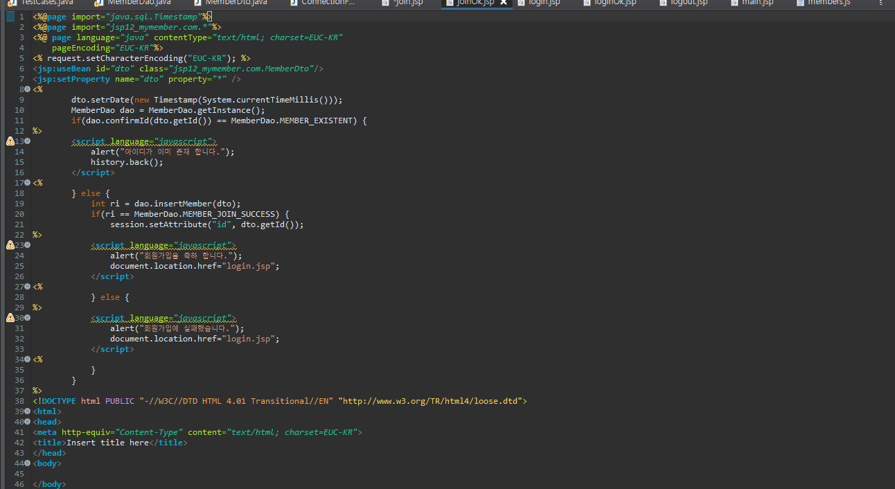Click the meta http-equiv tag on line 41
Image resolution: width=895 pixels, height=489 pixels.
[x=197, y=432]
